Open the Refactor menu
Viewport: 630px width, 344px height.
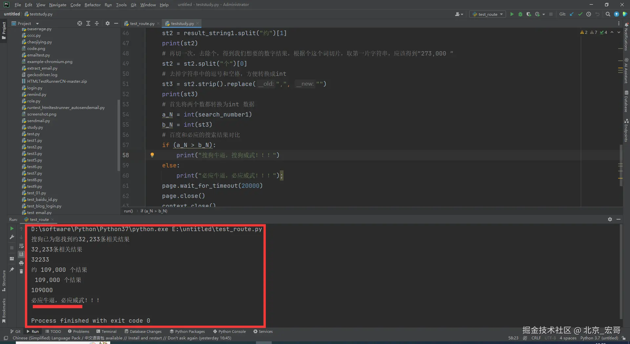click(x=93, y=5)
